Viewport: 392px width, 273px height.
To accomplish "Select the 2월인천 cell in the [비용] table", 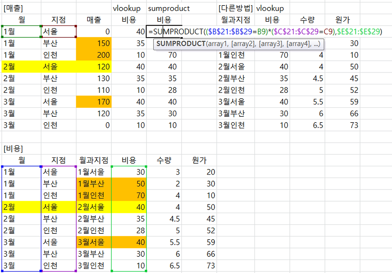I will tap(94, 230).
